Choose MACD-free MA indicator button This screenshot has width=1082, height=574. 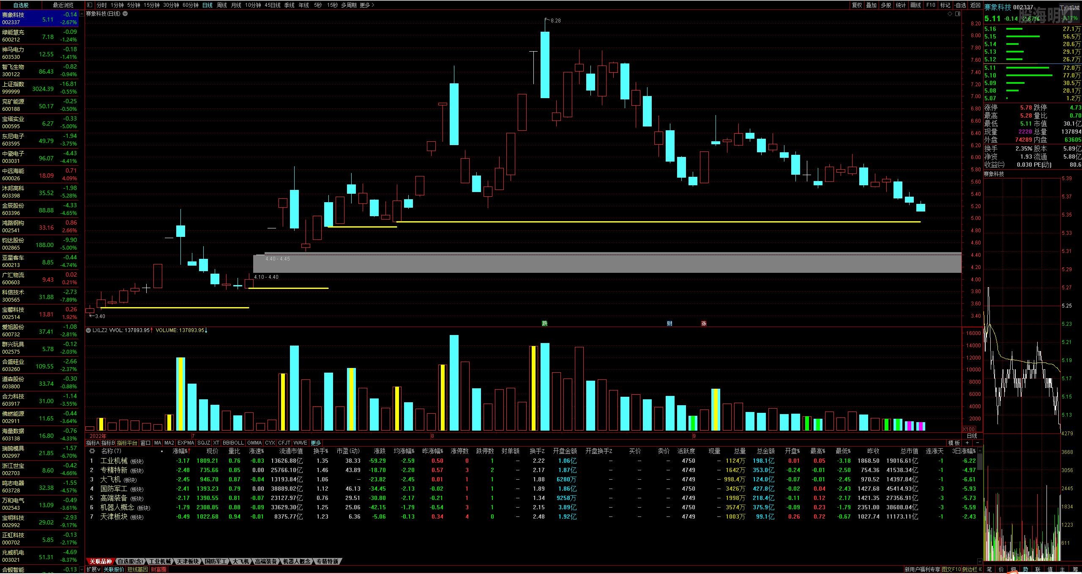(158, 443)
